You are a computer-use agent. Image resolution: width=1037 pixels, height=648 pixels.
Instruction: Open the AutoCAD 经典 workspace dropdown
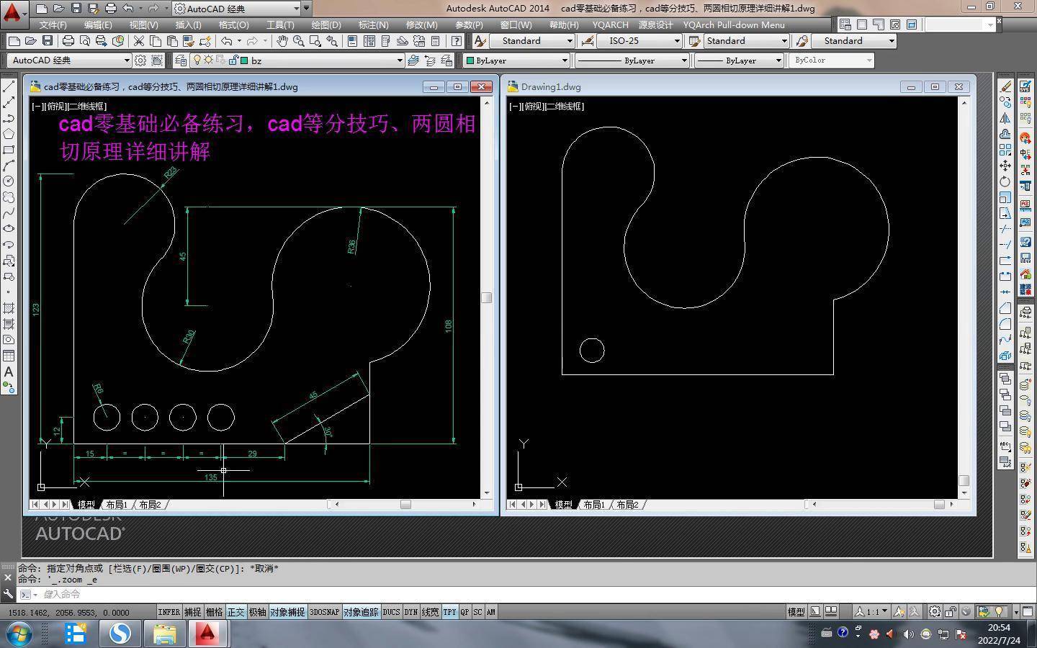(126, 60)
